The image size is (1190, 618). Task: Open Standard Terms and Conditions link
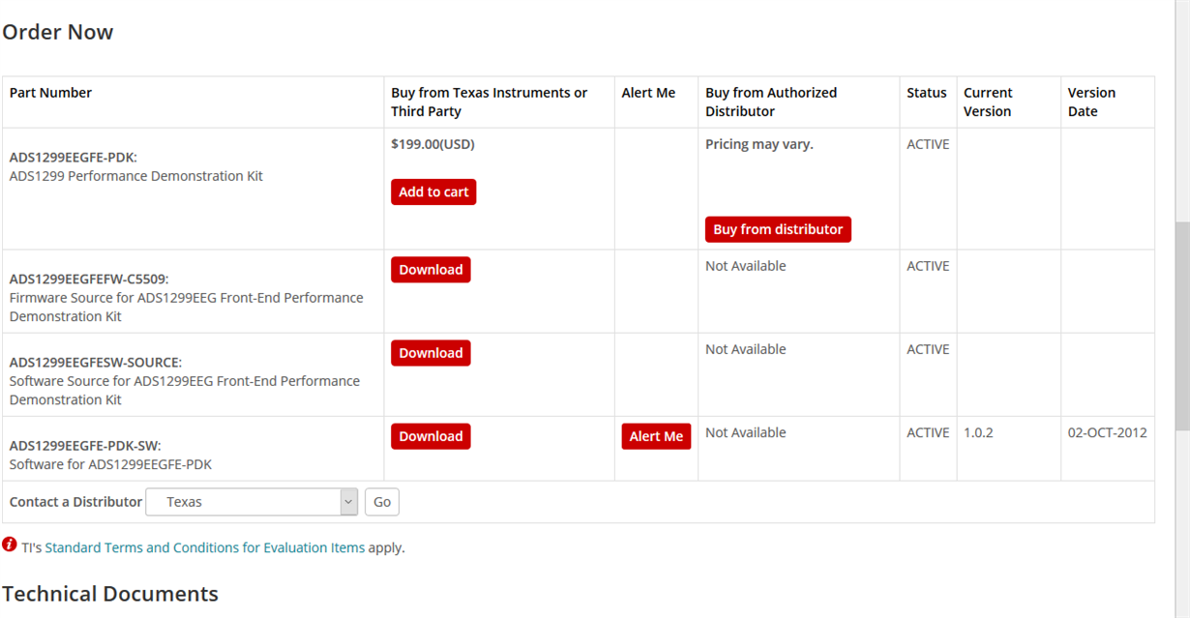tap(204, 547)
